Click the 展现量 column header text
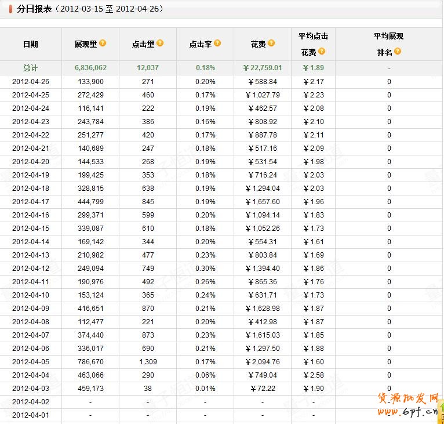This screenshot has width=444, height=424. click(86, 44)
